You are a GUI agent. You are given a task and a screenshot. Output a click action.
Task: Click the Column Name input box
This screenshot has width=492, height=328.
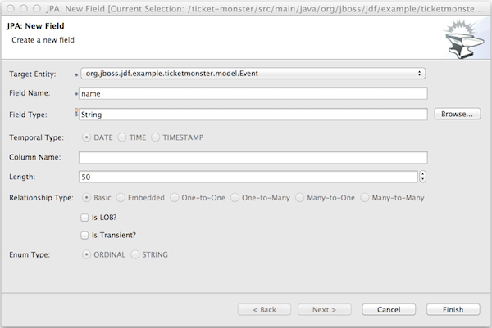[253, 157]
